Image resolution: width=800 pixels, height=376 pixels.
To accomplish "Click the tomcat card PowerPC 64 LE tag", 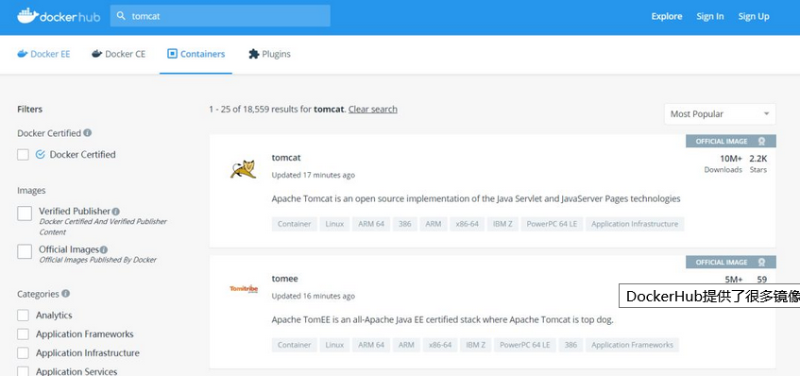I will (x=552, y=224).
